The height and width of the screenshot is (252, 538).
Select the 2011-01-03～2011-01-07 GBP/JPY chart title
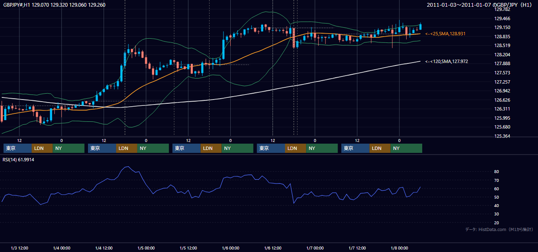(480, 5)
